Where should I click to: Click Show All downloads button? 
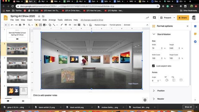click(x=188, y=107)
